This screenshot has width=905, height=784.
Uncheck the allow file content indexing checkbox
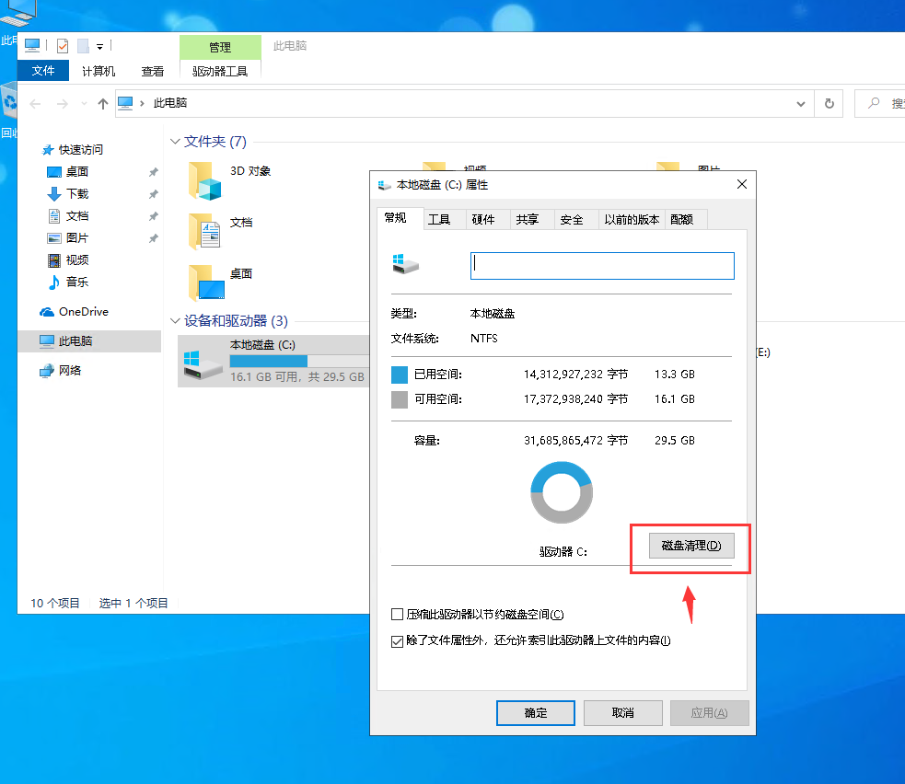pyautogui.click(x=398, y=640)
